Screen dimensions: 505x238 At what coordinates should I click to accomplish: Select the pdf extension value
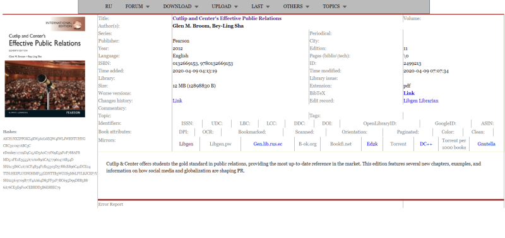click(x=407, y=86)
